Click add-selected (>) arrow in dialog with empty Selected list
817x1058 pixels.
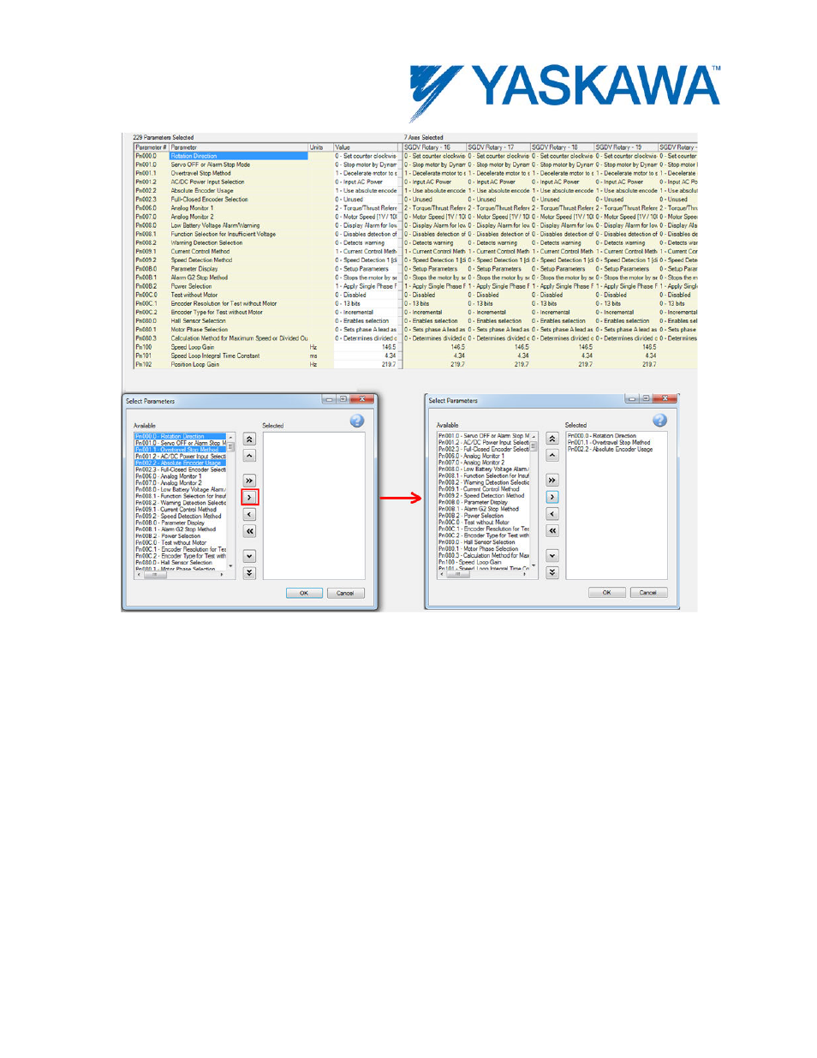(x=249, y=497)
